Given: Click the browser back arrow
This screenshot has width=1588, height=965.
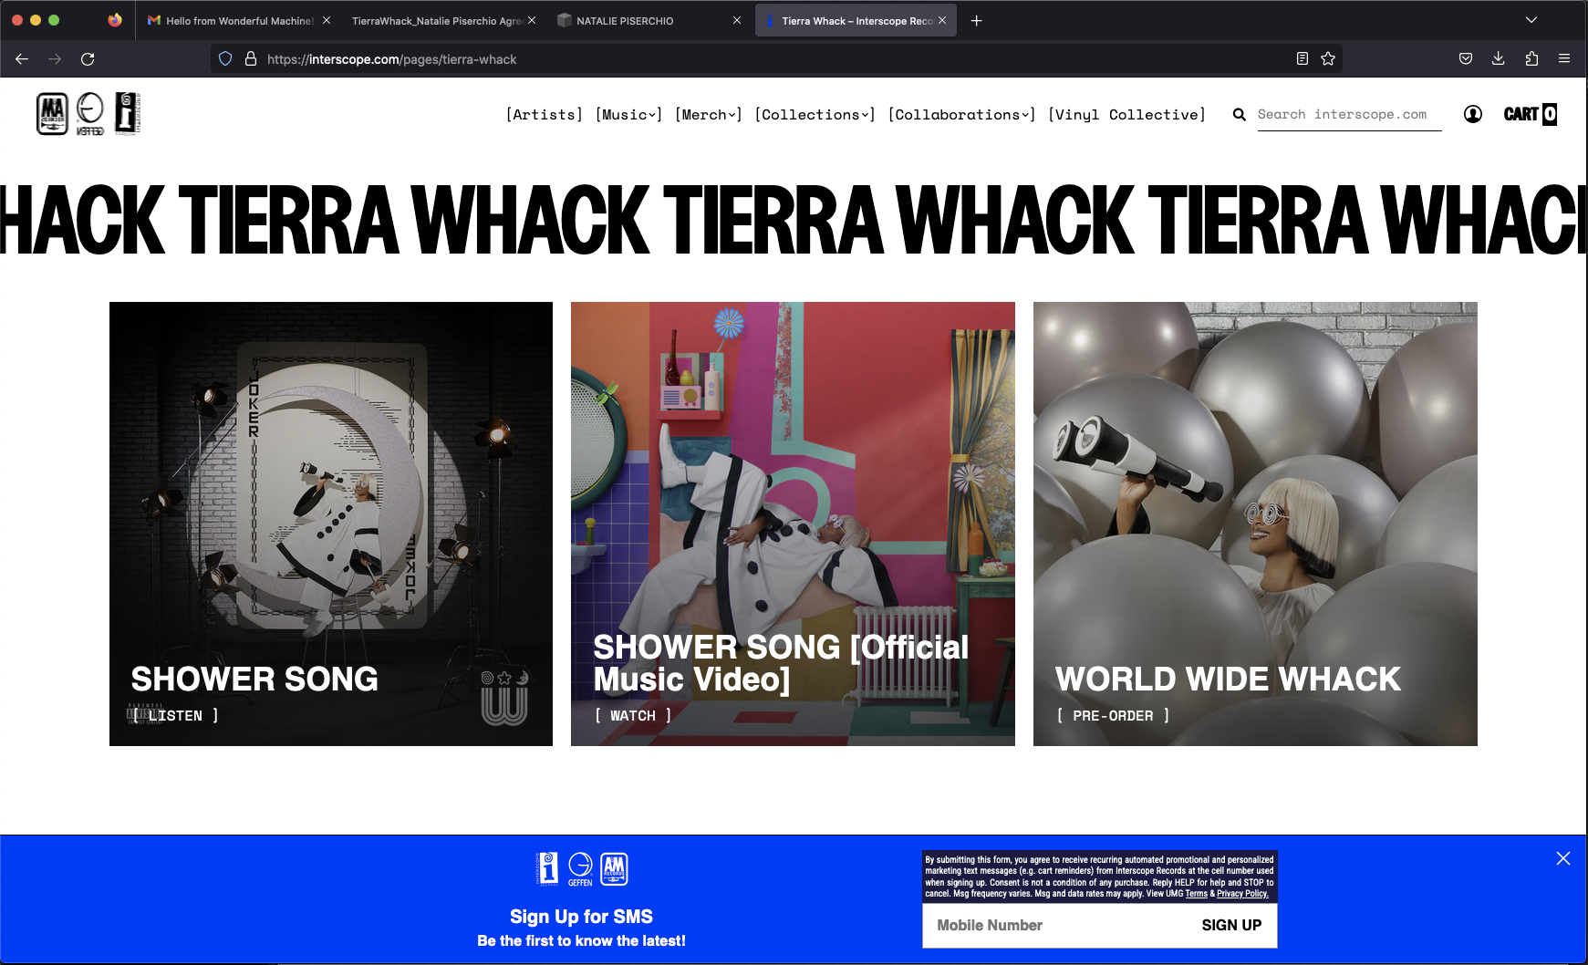Looking at the screenshot, I should click(22, 59).
